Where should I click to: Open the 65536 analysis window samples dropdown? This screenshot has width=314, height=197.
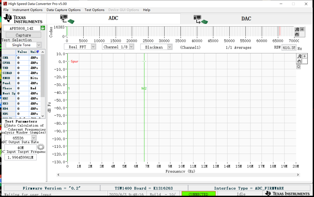pos(34,138)
